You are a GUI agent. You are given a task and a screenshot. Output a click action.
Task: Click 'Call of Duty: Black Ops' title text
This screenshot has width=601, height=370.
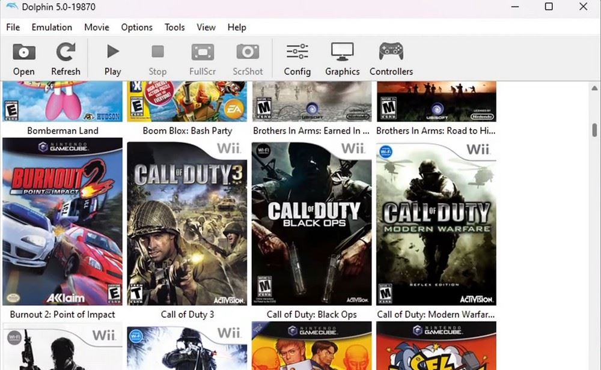coord(311,315)
